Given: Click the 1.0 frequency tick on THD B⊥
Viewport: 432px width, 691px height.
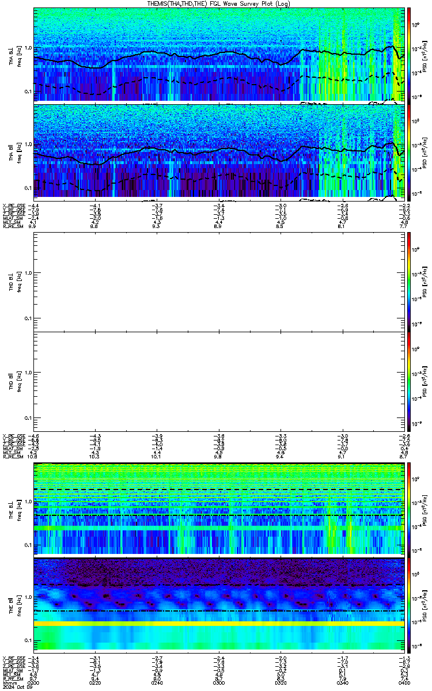Looking at the screenshot, I should (x=28, y=273).
